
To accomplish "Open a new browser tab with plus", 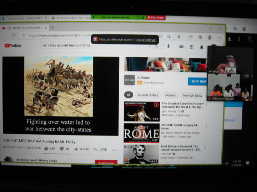I will [53, 28].
